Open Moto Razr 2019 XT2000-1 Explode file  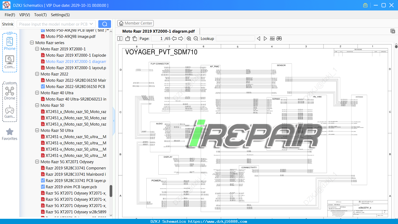[73, 55]
